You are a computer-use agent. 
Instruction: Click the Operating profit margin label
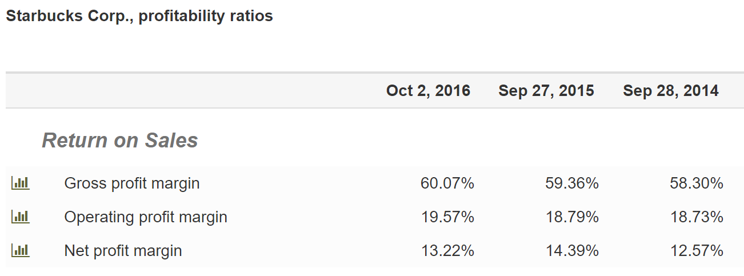click(x=146, y=217)
